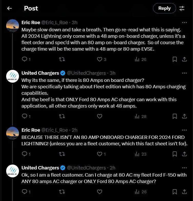193x201 pixels.
Task: Open reply filter settings icon beside Reply
Action: [x=182, y=8]
